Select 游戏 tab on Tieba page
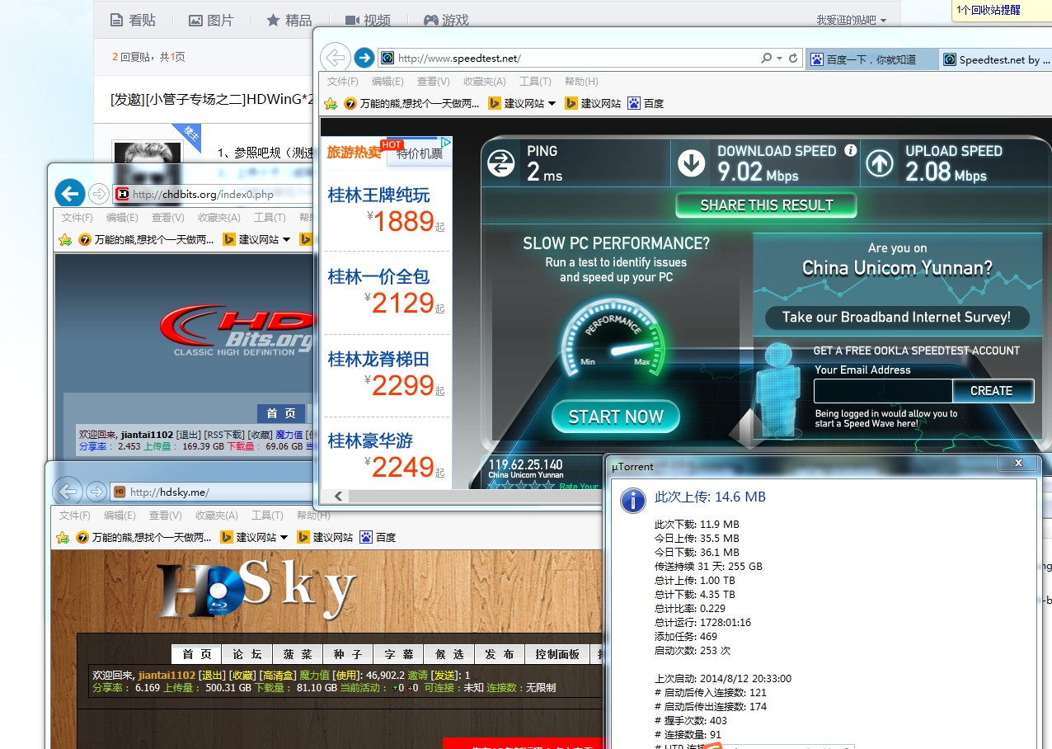The height and width of the screenshot is (749, 1052). 446,20
